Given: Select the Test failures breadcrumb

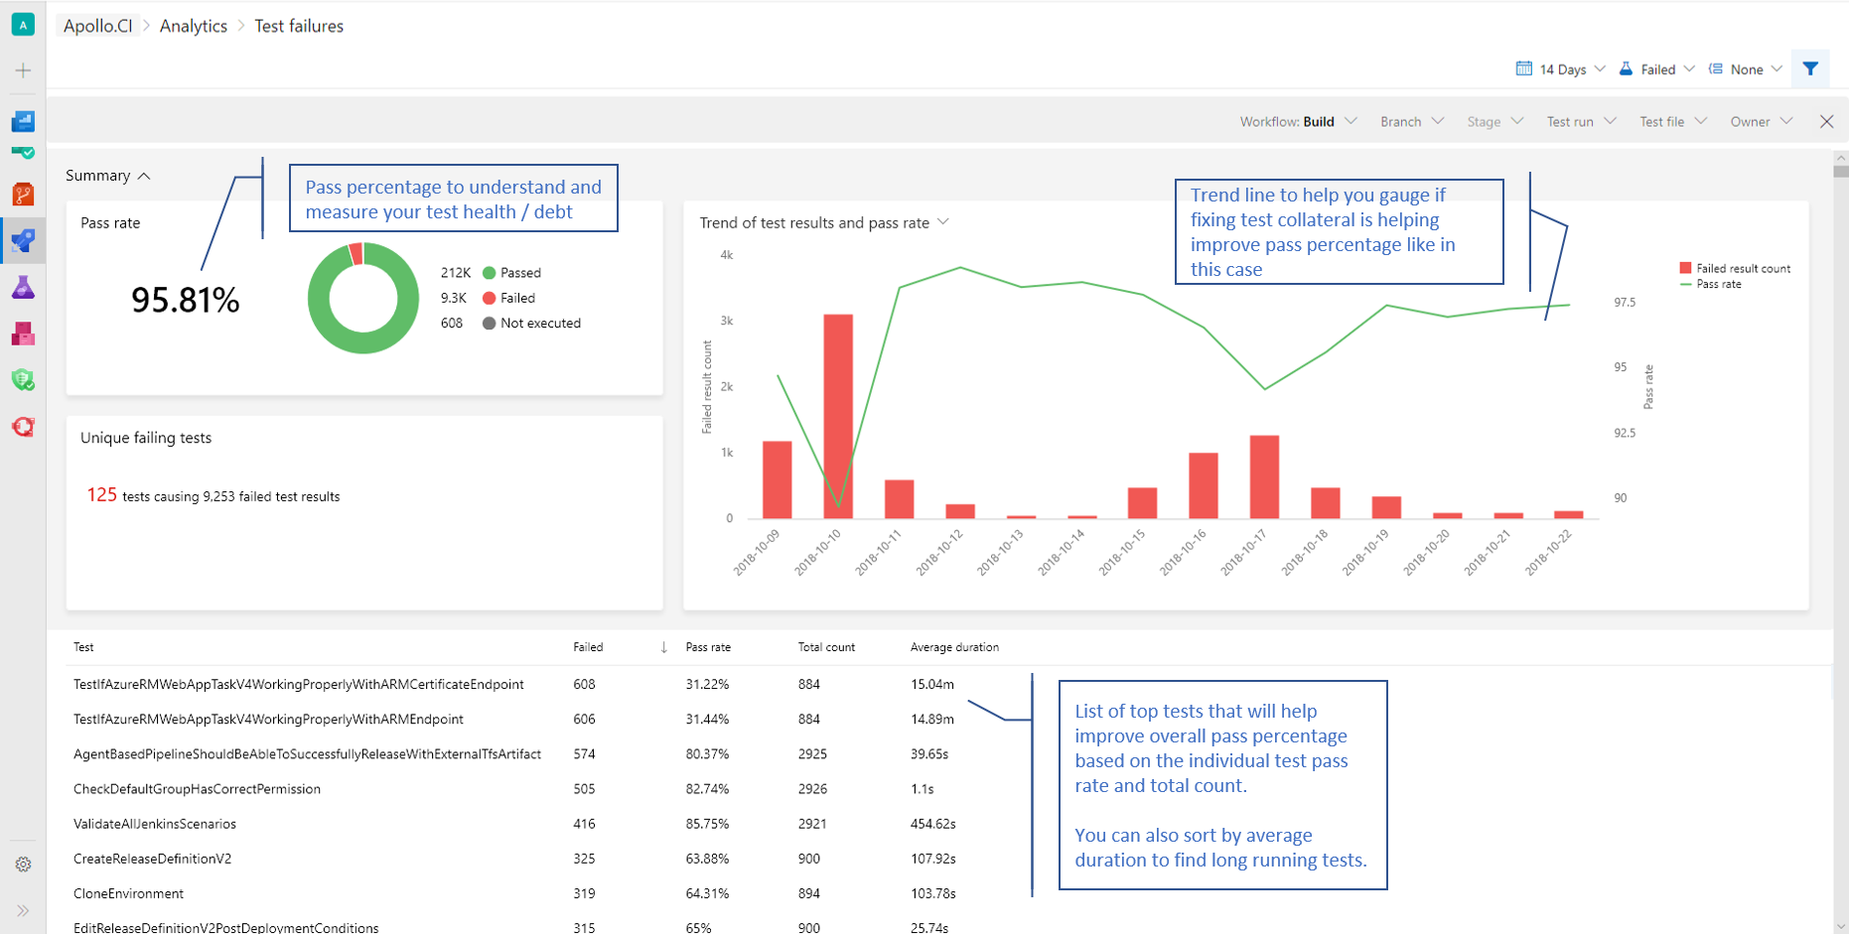Looking at the screenshot, I should click(x=298, y=25).
